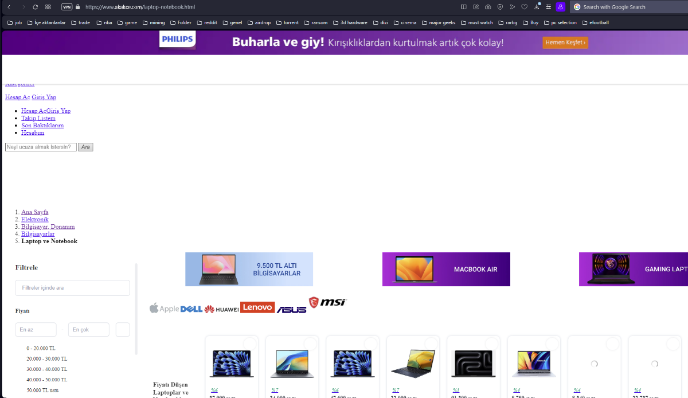688x398 pixels.
Task: Open the Buy bookmarks folder
Action: coord(530,22)
